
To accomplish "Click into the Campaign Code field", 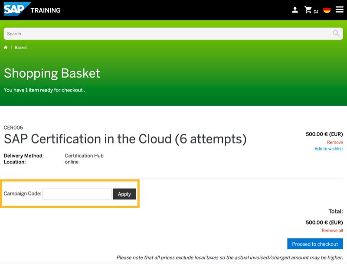I will point(77,194).
